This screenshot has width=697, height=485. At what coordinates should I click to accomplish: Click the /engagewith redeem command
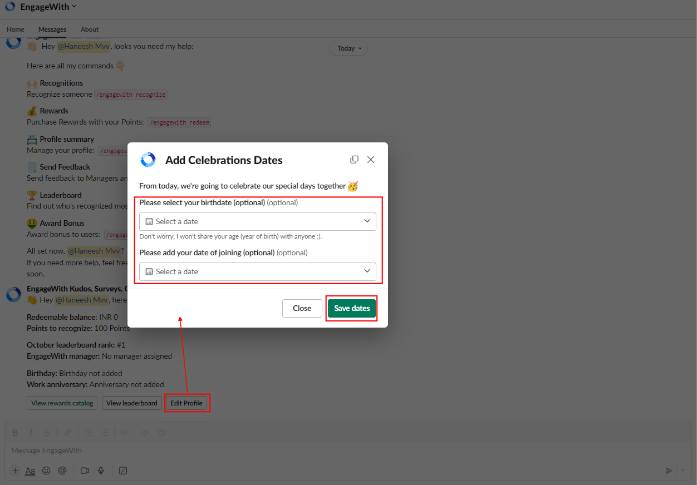[x=179, y=122]
